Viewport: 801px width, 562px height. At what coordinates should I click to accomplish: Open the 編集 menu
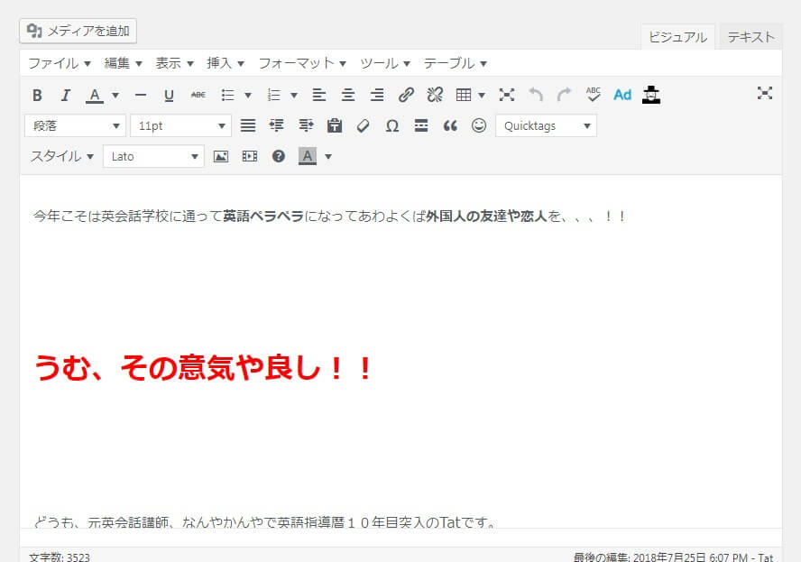pos(123,63)
